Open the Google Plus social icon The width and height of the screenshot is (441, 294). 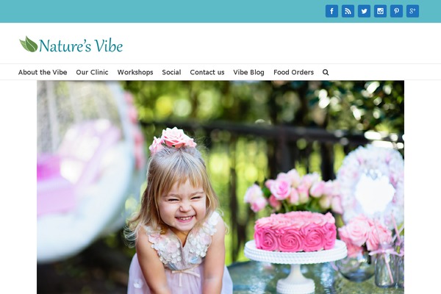tap(412, 11)
